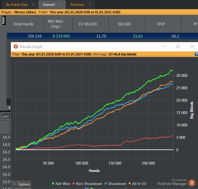
Task: Toggle the Net Won legend entry
Action: pyautogui.click(x=61, y=184)
